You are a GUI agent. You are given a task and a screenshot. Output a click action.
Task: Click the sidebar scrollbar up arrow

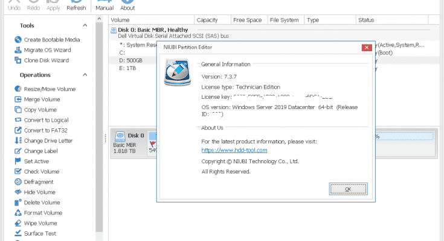99,19
